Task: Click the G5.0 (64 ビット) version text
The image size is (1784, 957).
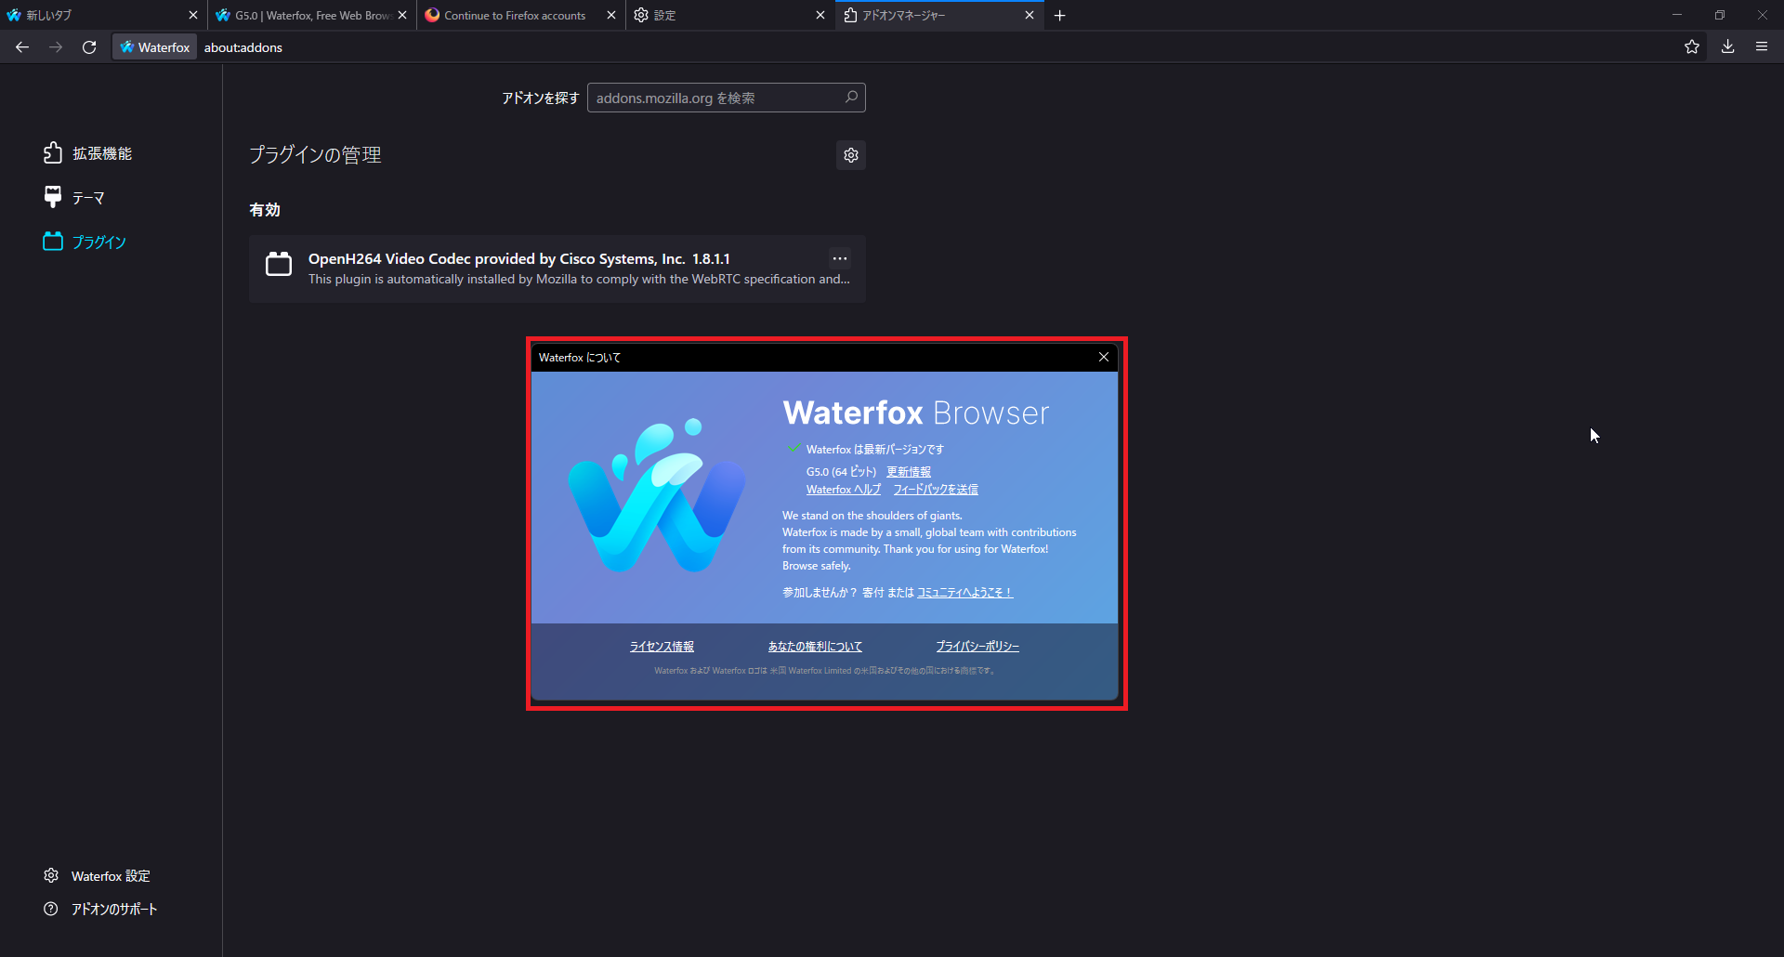Action: [x=841, y=472]
